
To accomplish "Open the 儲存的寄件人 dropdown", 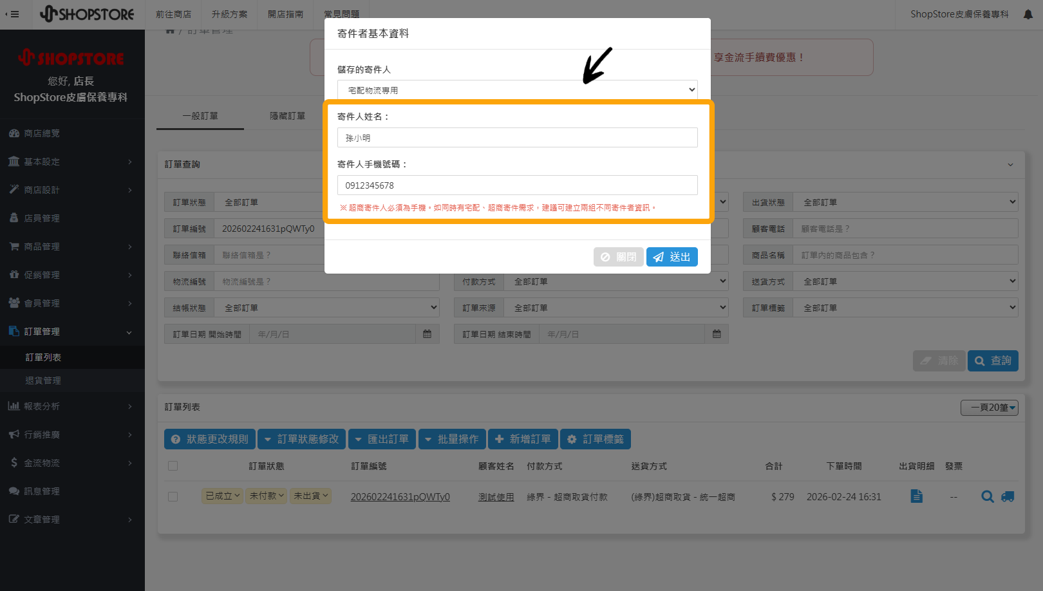I will [517, 90].
